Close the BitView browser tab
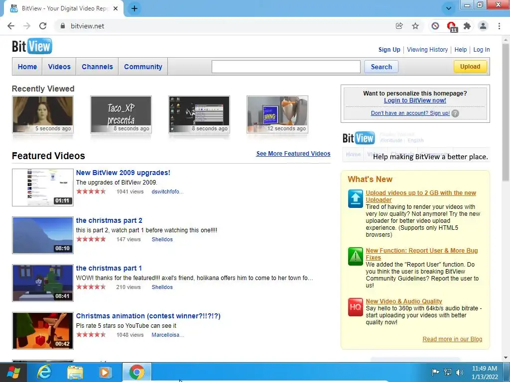510x382 pixels. coord(116,8)
